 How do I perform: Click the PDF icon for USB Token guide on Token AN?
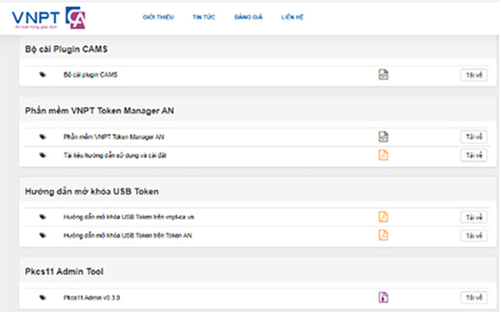384,235
